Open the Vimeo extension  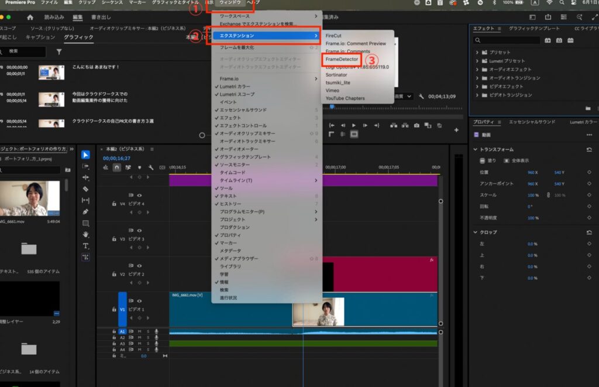point(332,91)
